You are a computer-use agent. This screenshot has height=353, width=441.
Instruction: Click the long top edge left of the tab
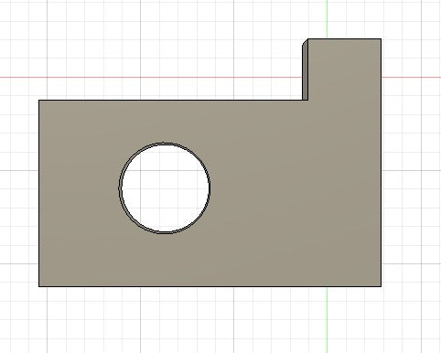click(x=170, y=100)
